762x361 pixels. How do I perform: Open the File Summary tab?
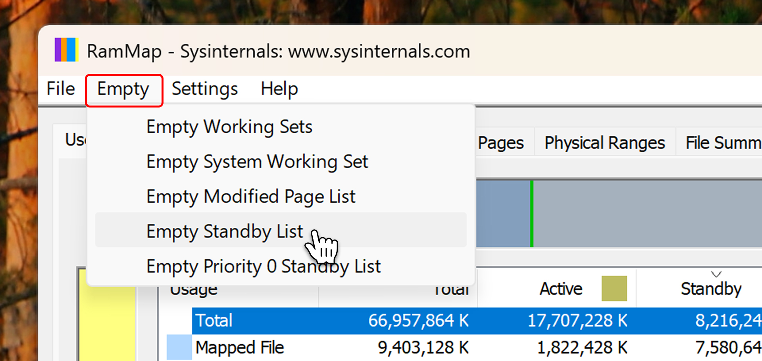pyautogui.click(x=722, y=143)
